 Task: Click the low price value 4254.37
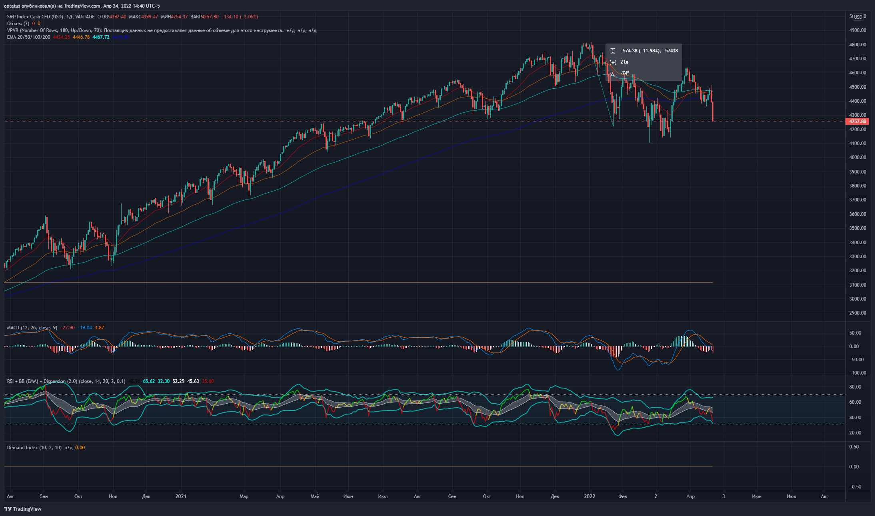coord(179,17)
